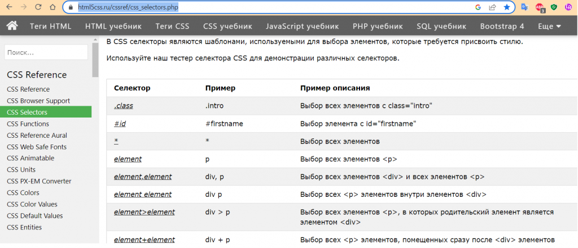The image size is (578, 248).
Task: Open the element>element selector link
Action: (x=144, y=213)
